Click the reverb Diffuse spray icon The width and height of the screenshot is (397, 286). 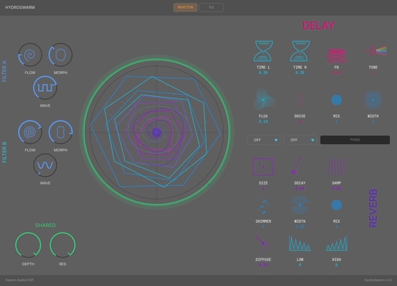coord(263,243)
